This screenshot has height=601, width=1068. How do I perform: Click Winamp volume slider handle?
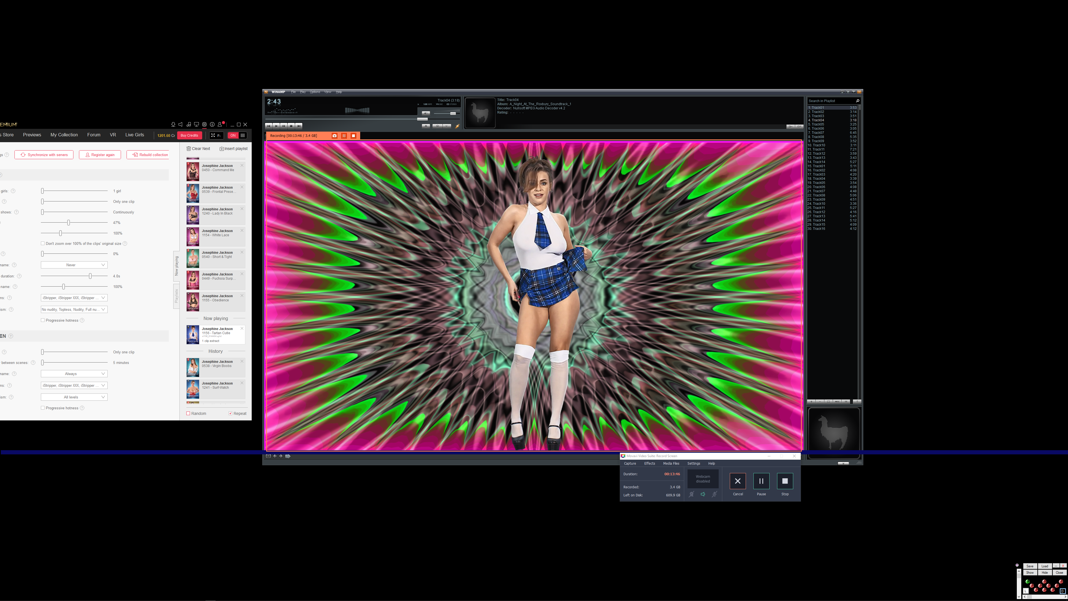coord(453,114)
